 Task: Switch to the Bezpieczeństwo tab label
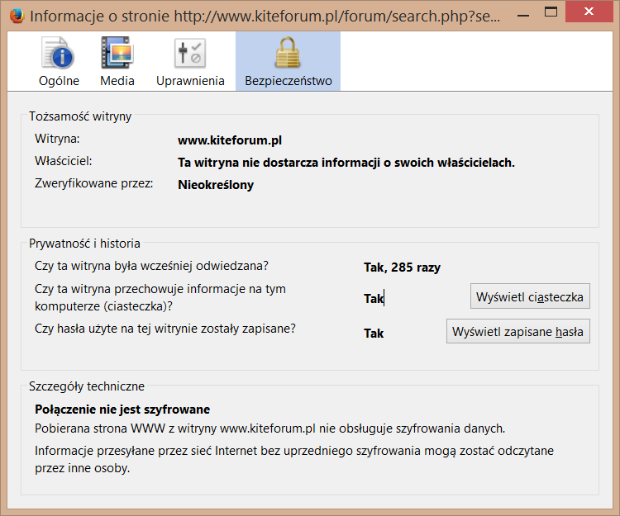coord(289,81)
